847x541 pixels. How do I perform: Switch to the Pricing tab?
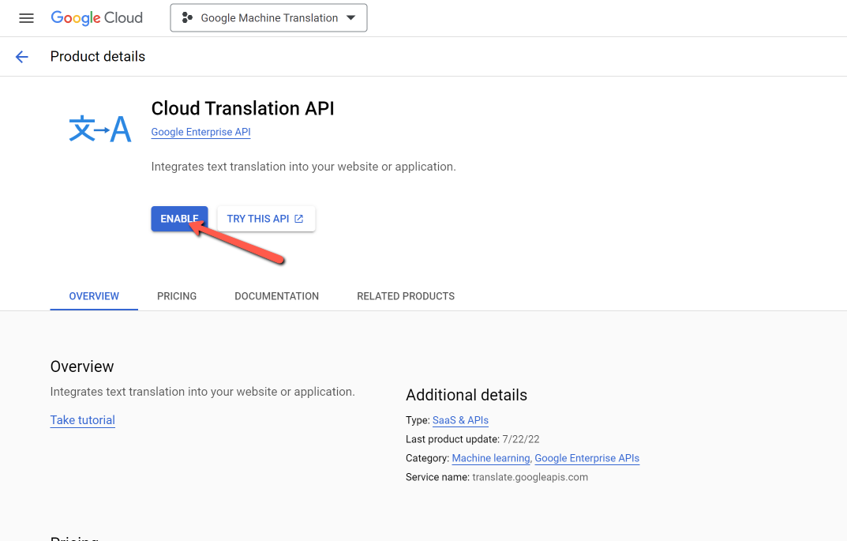[177, 296]
